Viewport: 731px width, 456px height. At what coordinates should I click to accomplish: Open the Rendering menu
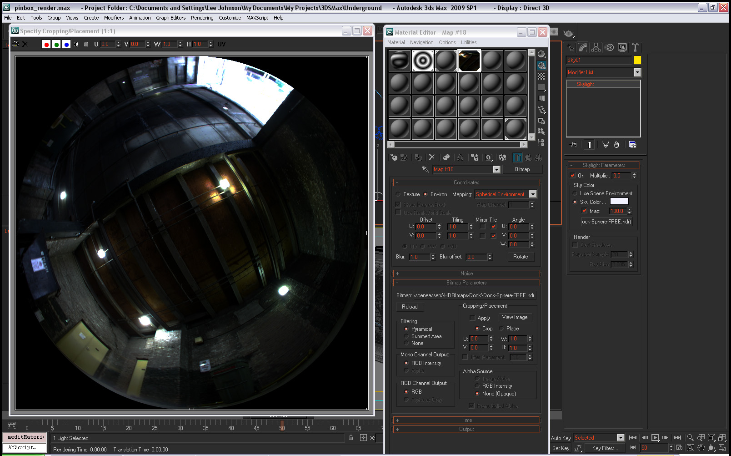pos(202,18)
